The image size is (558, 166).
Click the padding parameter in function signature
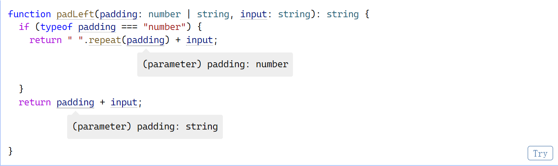118,14
